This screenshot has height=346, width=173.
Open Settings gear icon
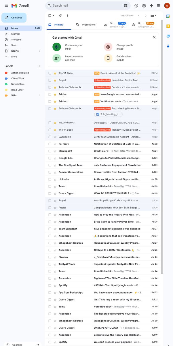(x=144, y=6)
